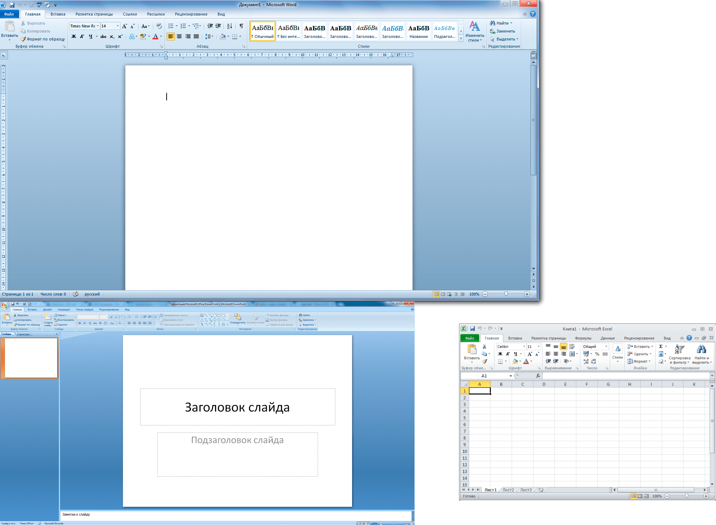Open the Excel A1 name box dropdown
Viewport: 716px width, 525px height.
[x=510, y=376]
